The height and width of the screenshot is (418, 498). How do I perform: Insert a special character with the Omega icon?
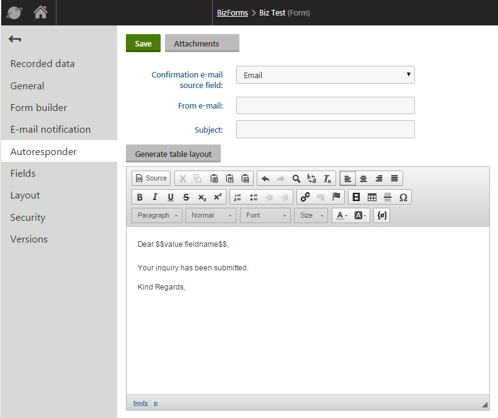pyautogui.click(x=403, y=197)
